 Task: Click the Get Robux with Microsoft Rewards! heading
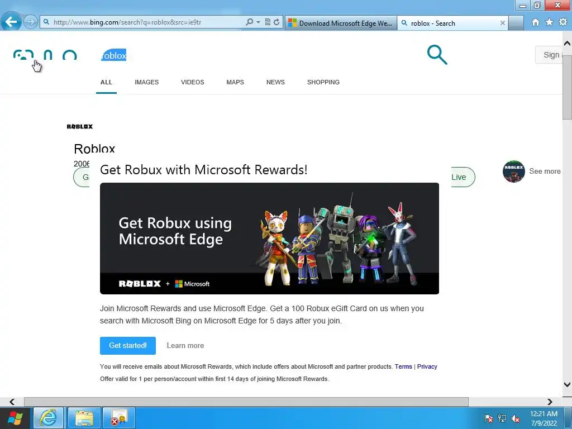click(x=203, y=170)
